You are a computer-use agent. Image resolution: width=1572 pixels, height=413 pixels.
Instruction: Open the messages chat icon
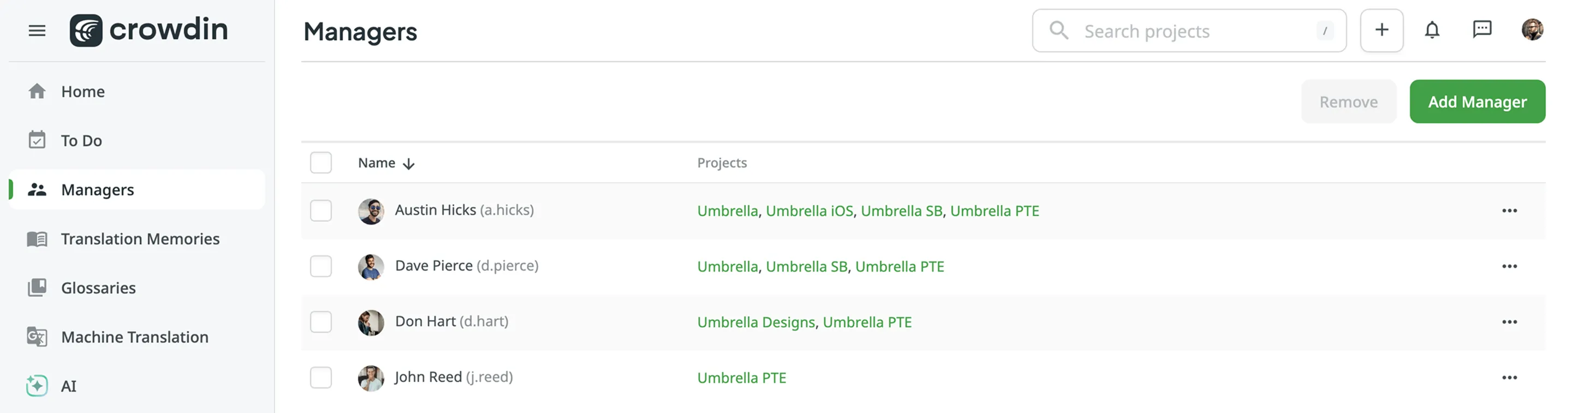coord(1482,30)
